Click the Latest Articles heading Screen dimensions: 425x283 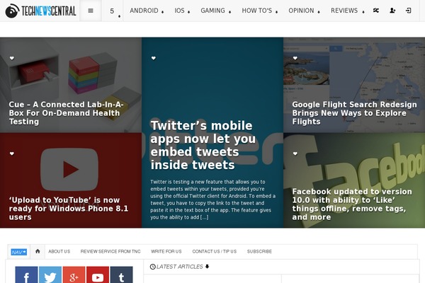pyautogui.click(x=179, y=267)
